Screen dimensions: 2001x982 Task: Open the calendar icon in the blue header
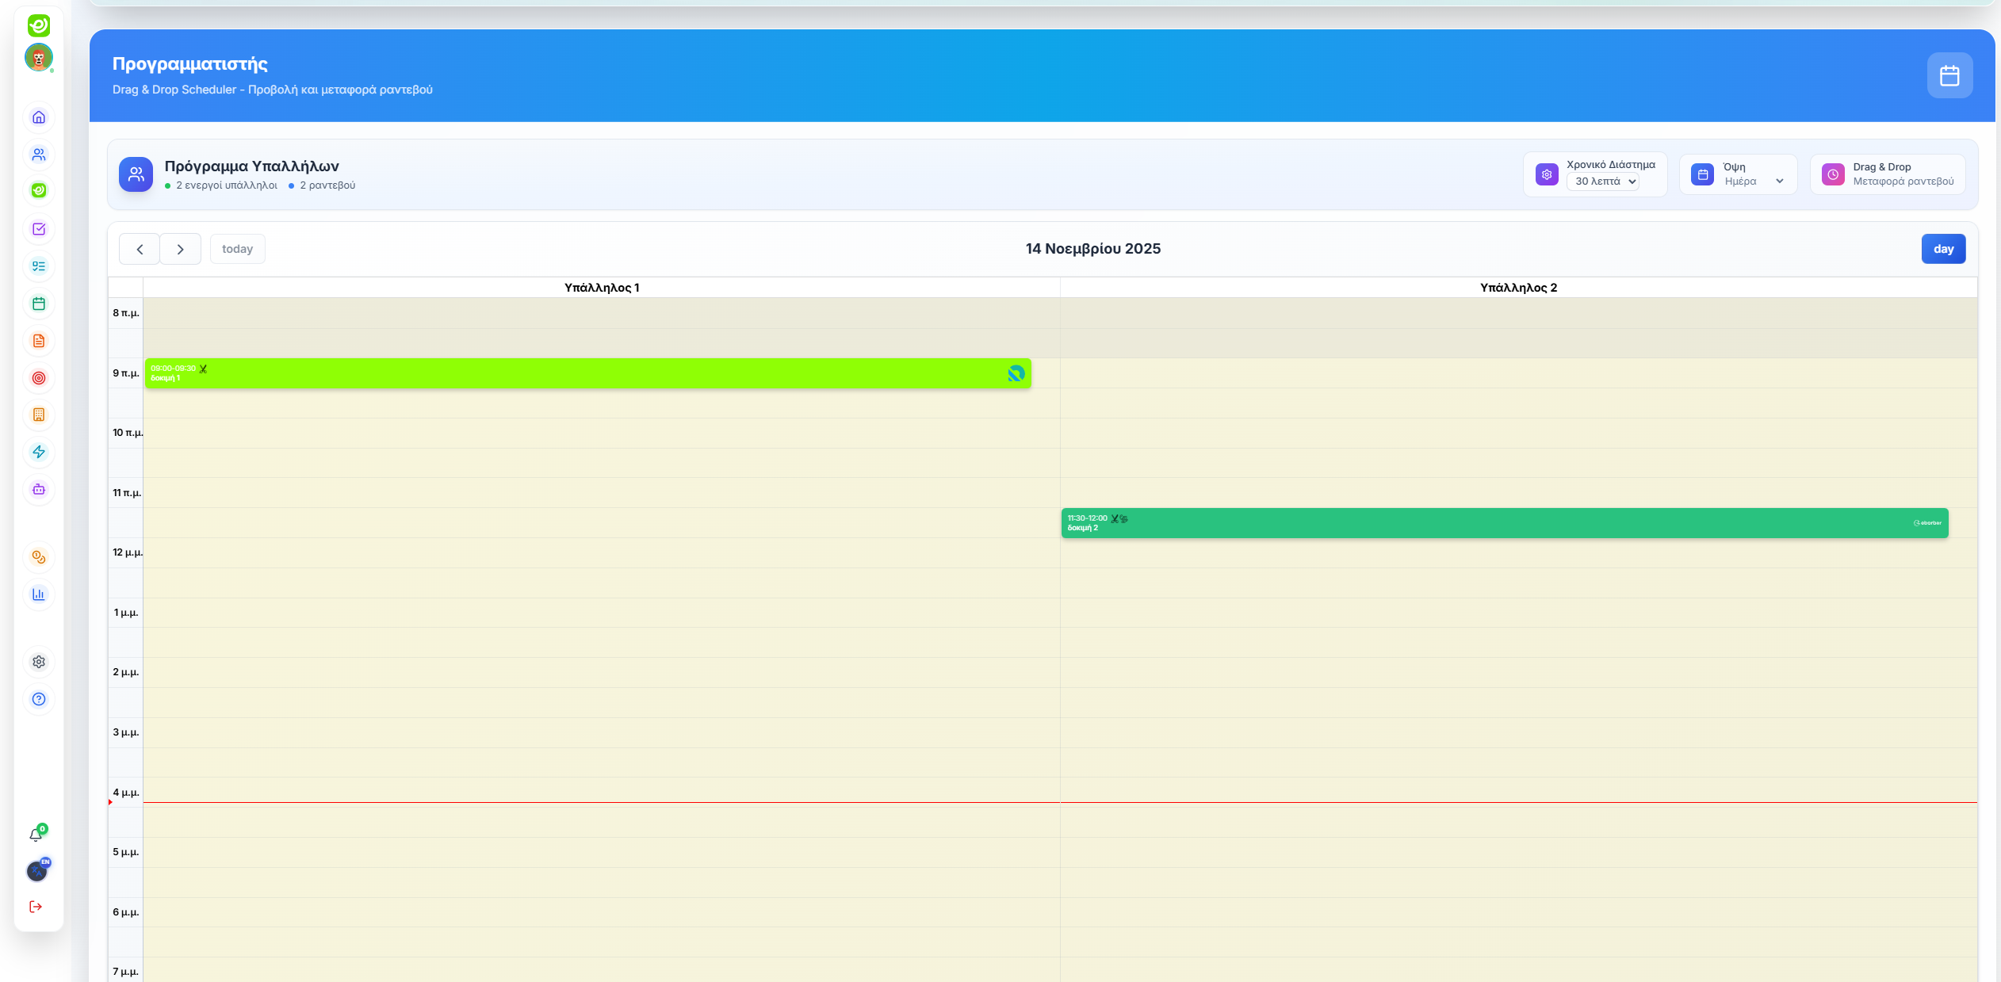[x=1950, y=75]
